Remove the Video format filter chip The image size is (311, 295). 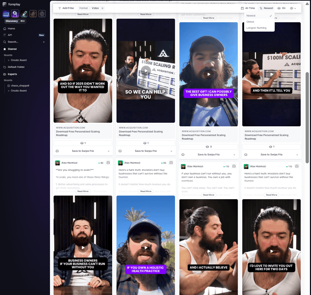(102, 8)
